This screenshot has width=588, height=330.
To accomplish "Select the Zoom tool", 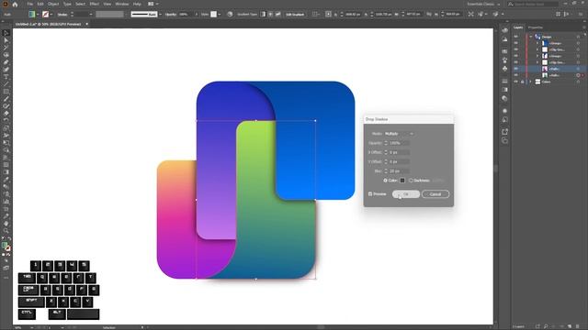I will (6, 230).
